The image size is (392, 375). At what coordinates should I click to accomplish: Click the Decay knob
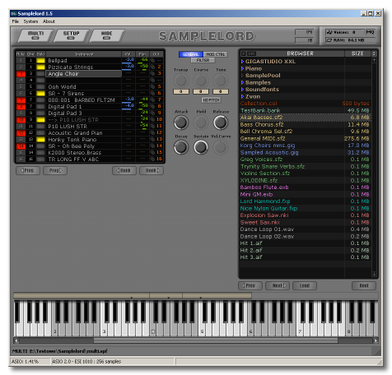pos(181,147)
